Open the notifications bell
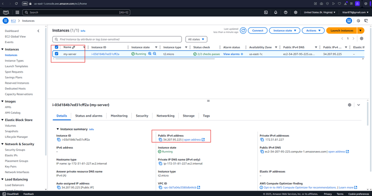 point(276,12)
